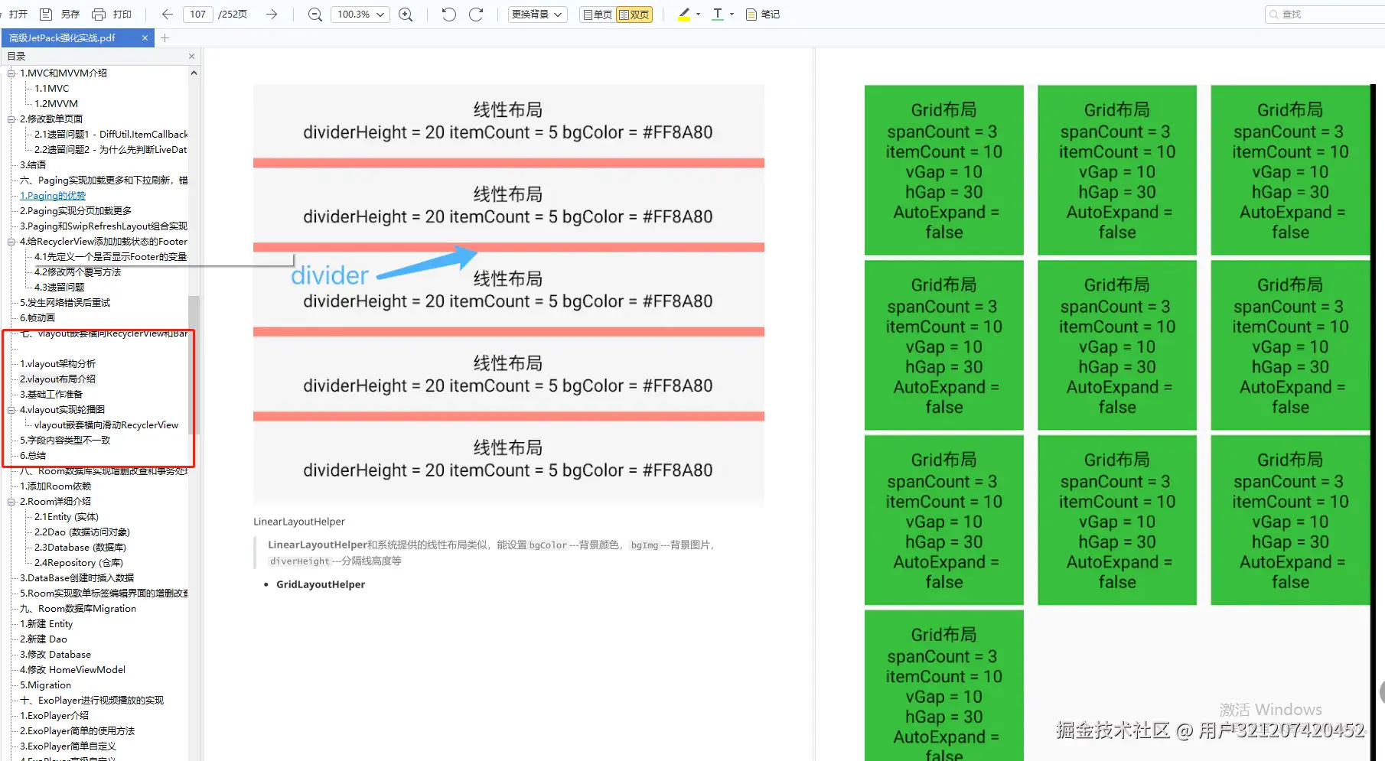Open the 1.Paging的优势 bookmark link
This screenshot has width=1385, height=761.
[53, 196]
